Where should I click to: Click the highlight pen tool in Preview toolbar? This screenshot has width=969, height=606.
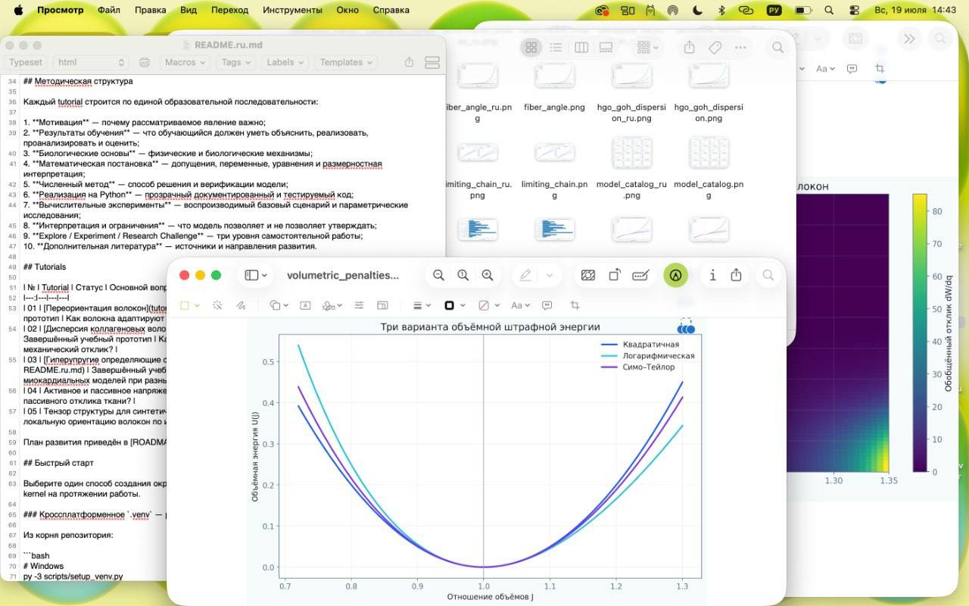(525, 276)
